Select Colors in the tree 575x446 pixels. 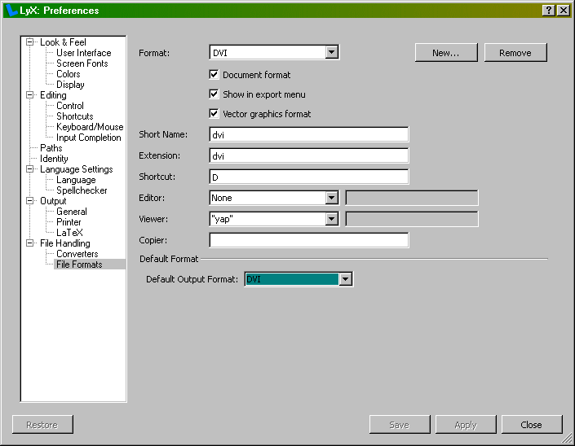[x=69, y=74]
